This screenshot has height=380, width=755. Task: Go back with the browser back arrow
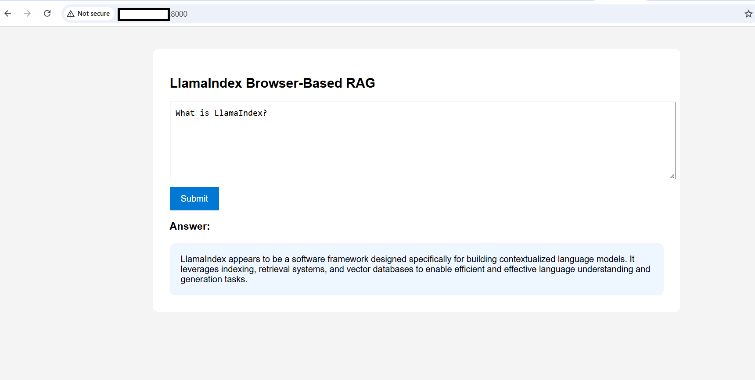tap(8, 14)
